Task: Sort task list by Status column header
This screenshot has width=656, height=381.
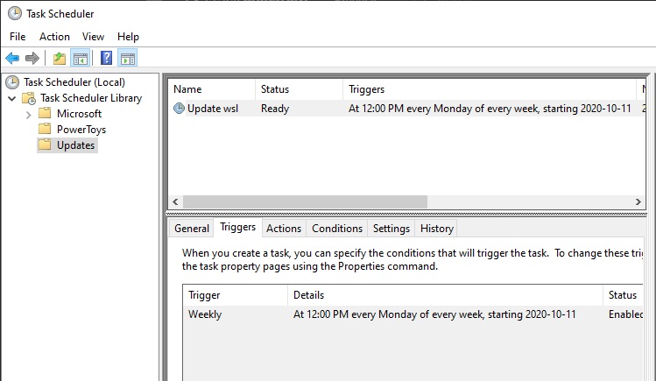Action: [275, 89]
